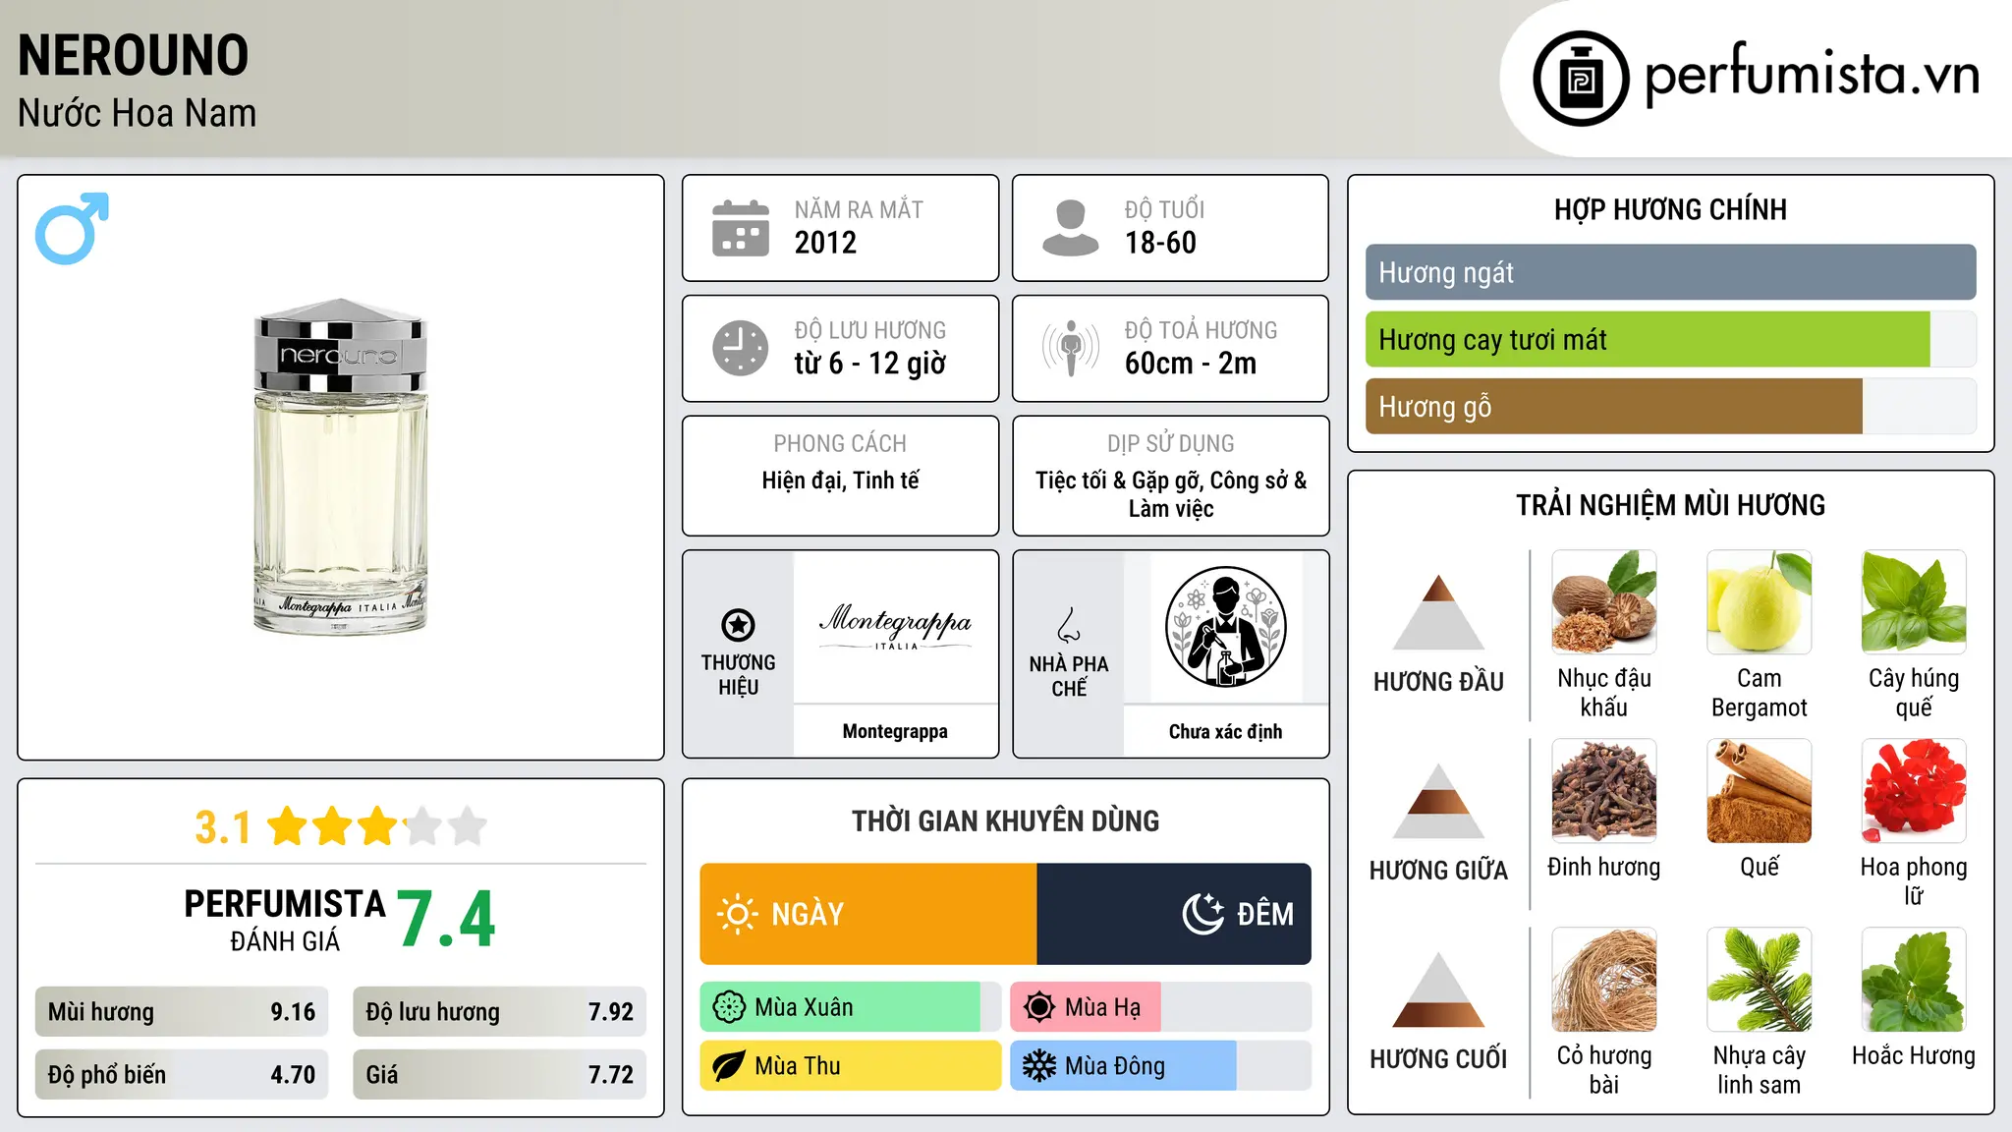Viewport: 2012px width, 1132px height.
Task: Open the Nerouno perfume bottle image
Action: point(341,466)
